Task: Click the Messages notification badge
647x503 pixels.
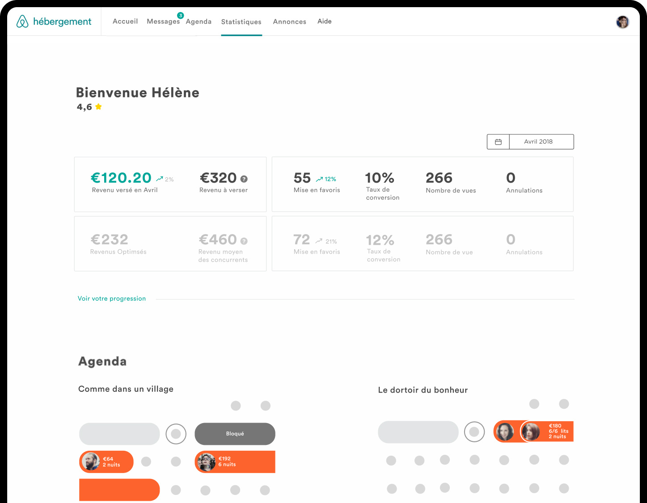Action: [181, 16]
